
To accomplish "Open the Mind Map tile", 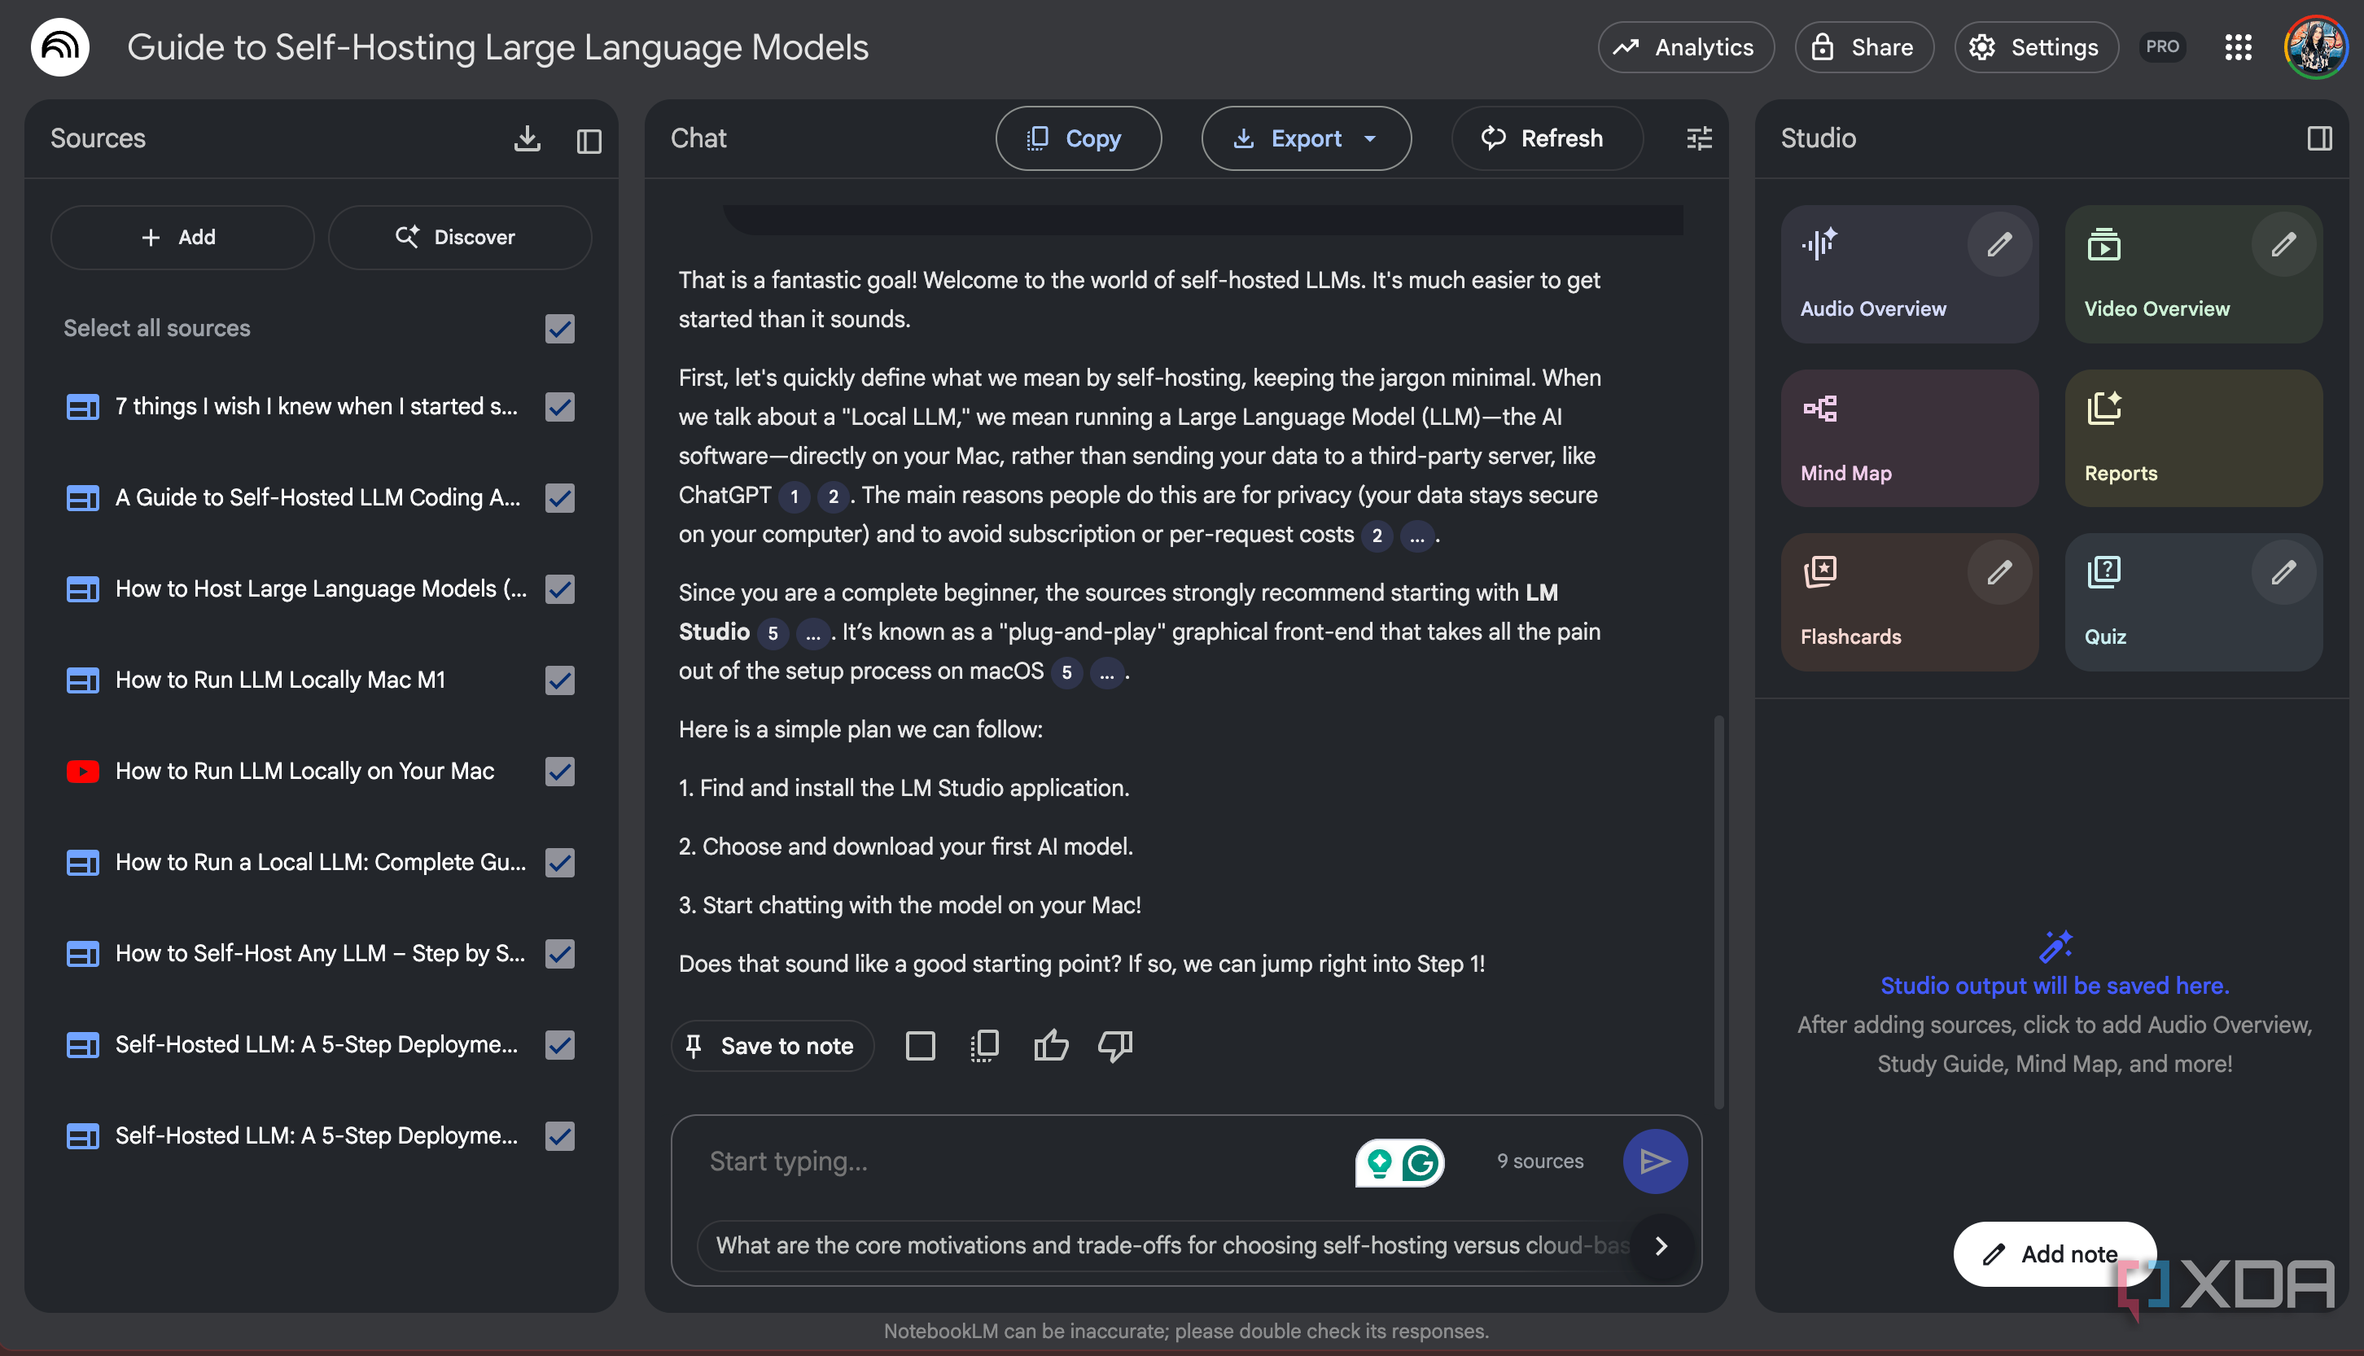I will click(x=1910, y=439).
